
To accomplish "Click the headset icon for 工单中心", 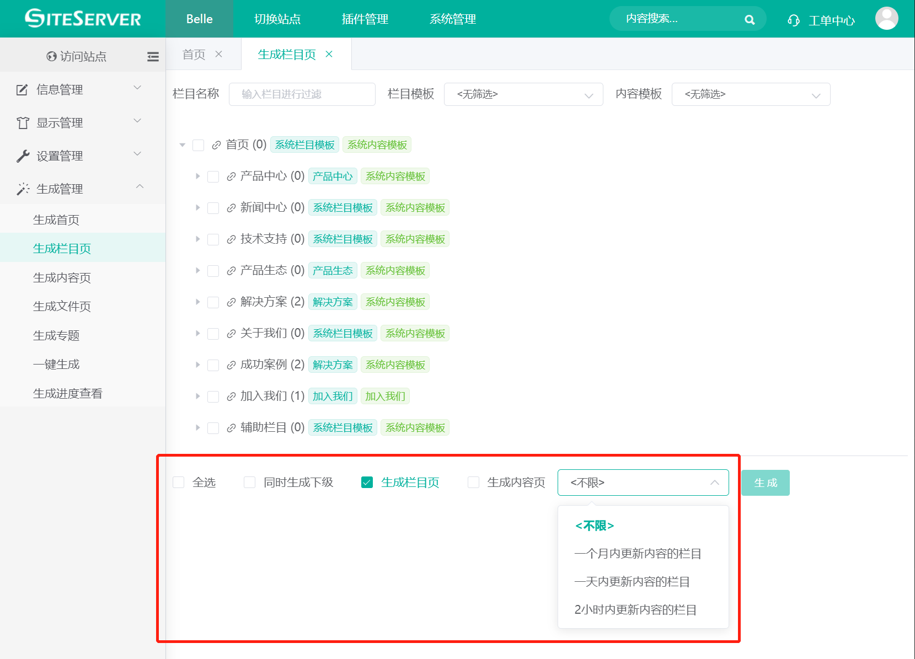I will point(793,20).
